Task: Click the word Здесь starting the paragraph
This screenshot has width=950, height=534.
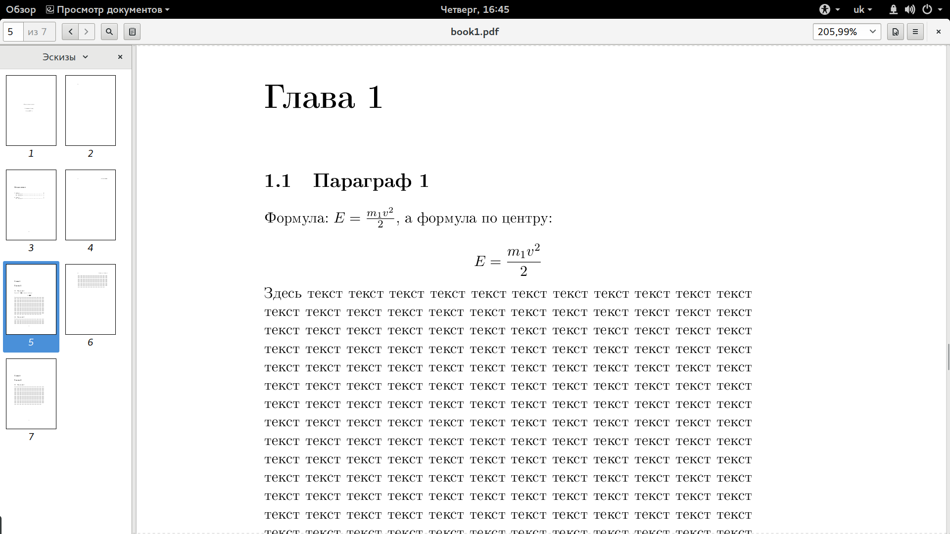Action: [x=283, y=293]
